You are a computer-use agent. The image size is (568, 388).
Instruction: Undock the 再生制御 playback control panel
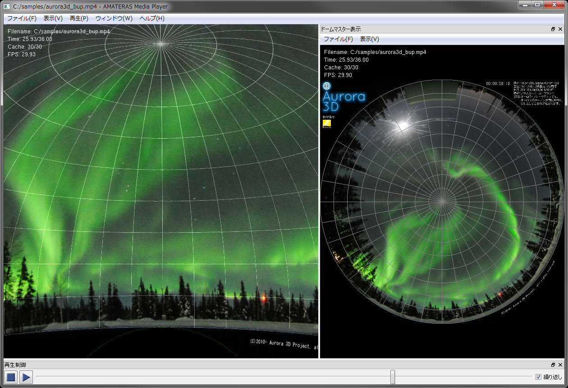coord(553,365)
